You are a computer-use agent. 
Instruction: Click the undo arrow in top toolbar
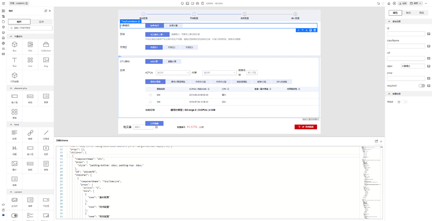pyautogui.click(x=379, y=3)
